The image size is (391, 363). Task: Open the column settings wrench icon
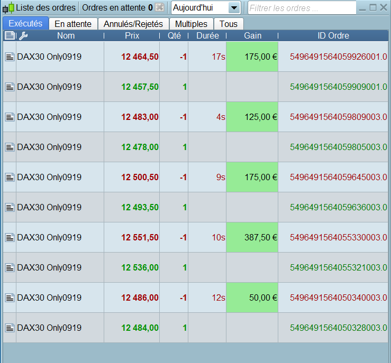tap(23, 36)
